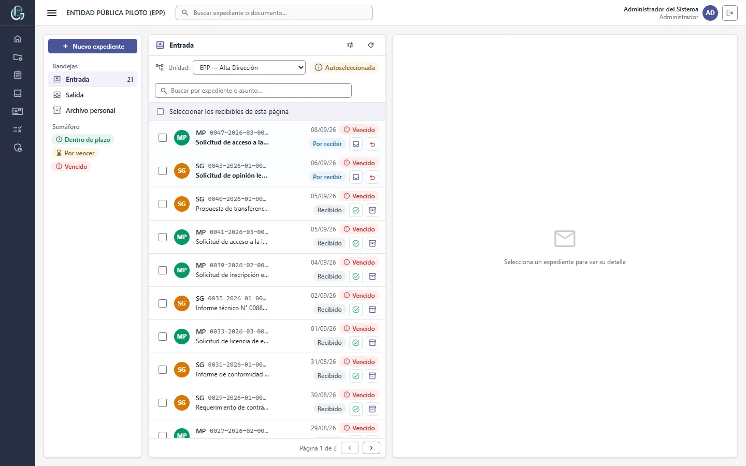Click the logout icon in the header
The image size is (746, 466).
[x=730, y=13]
